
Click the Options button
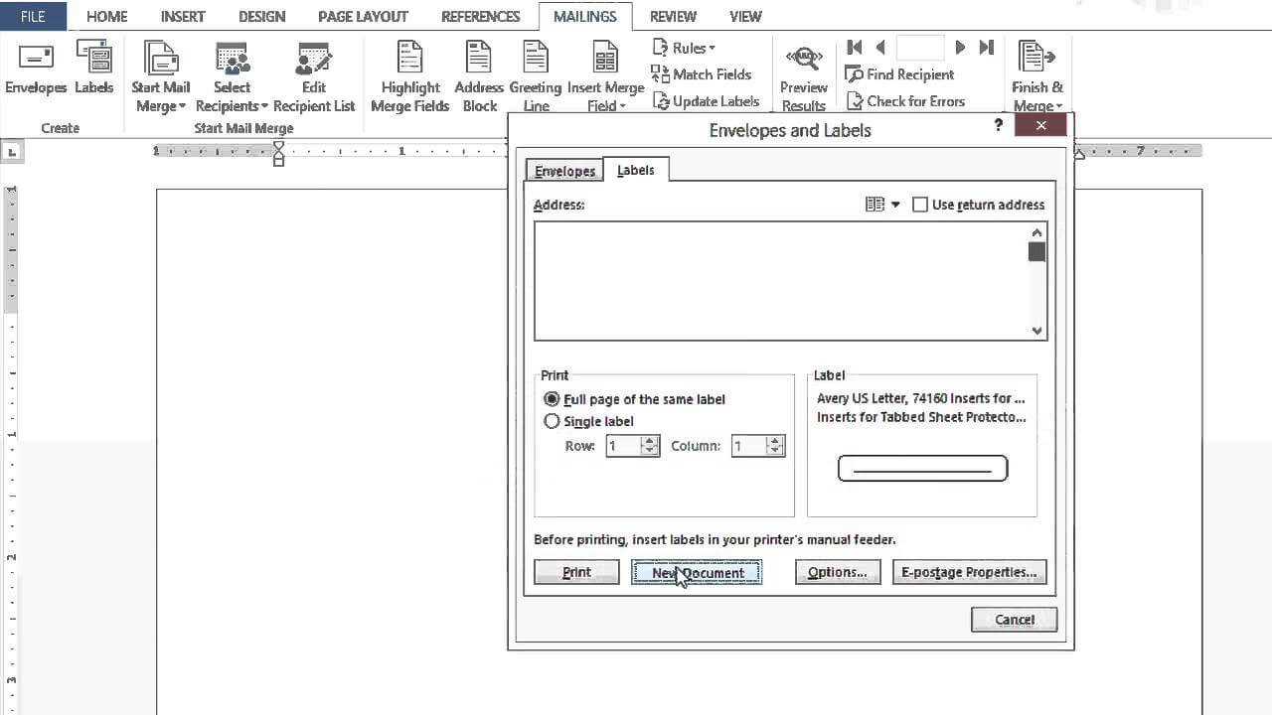coord(836,572)
